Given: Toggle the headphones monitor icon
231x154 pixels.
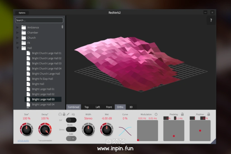Looking at the screenshot, I should tap(60, 114).
